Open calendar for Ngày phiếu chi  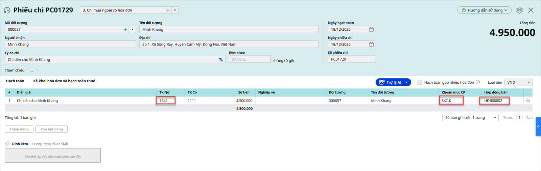[x=371, y=44]
